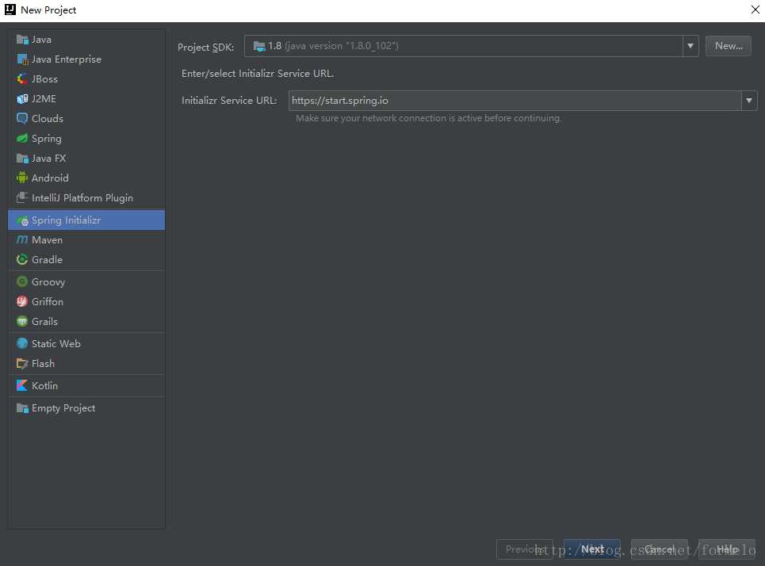Image resolution: width=765 pixels, height=566 pixels.
Task: Click the IntelliJ Platform Plugin icon
Action: (22, 198)
